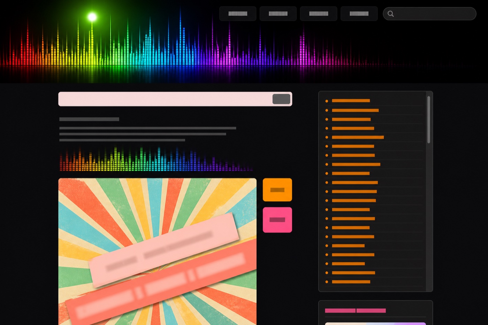This screenshot has height=325, width=488.
Task: Click the gray button inside pink bar
Action: [281, 99]
